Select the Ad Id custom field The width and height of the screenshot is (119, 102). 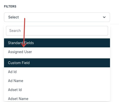(x=57, y=72)
